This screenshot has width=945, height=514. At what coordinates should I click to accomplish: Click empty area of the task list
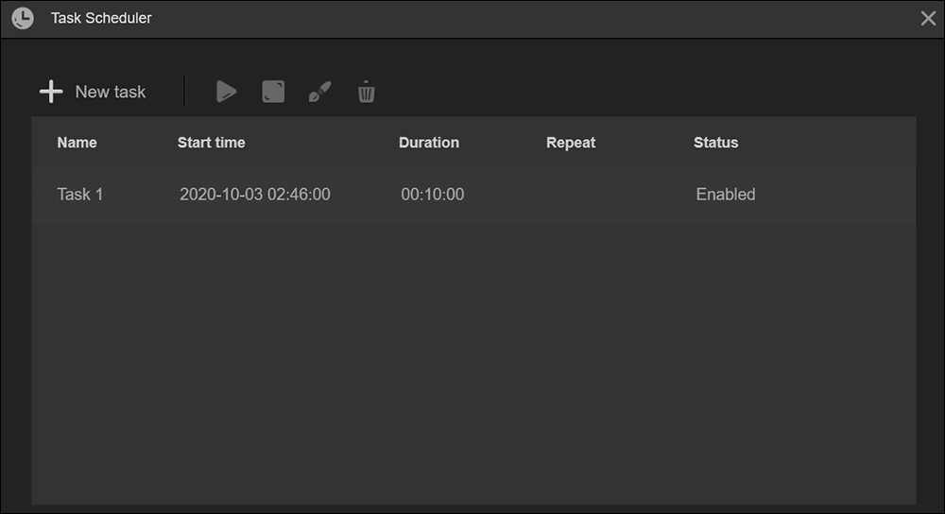(473, 362)
